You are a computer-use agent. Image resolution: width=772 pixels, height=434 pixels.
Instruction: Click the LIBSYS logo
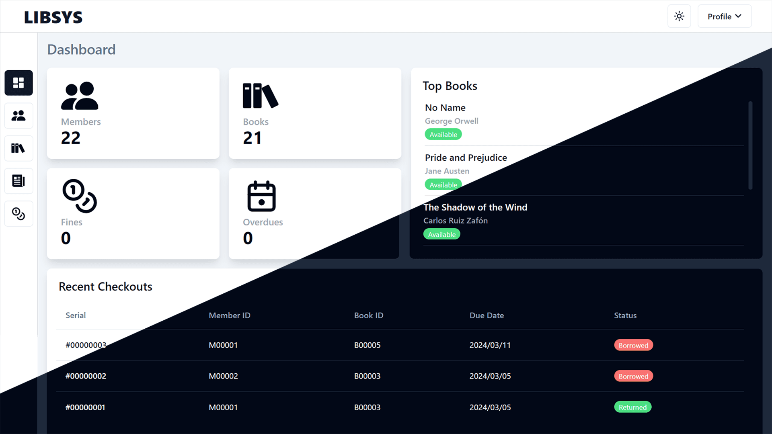(53, 17)
